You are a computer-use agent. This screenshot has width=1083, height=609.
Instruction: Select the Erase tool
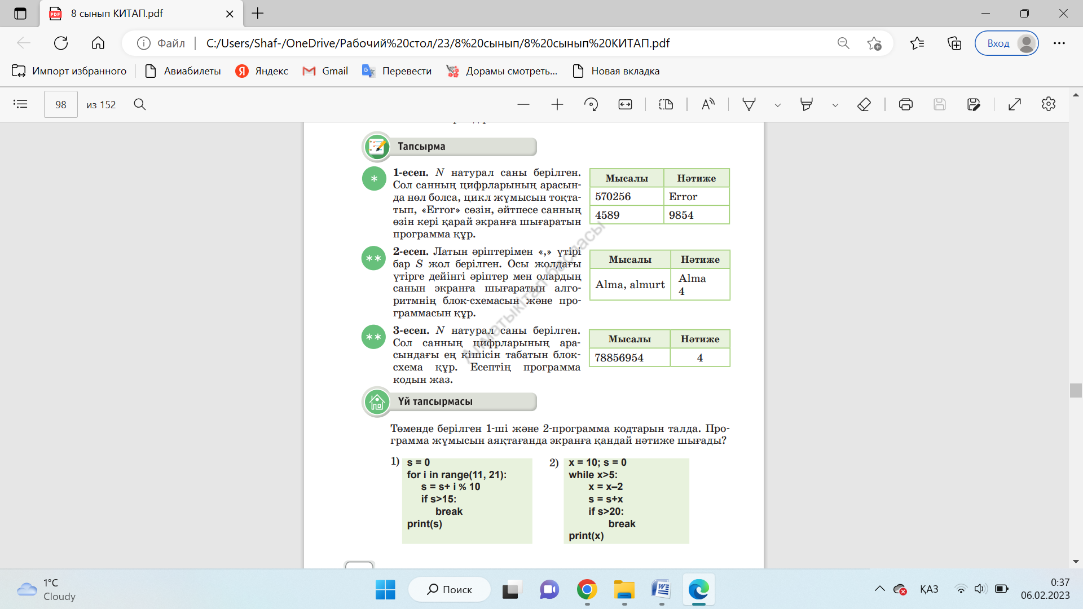click(x=864, y=104)
